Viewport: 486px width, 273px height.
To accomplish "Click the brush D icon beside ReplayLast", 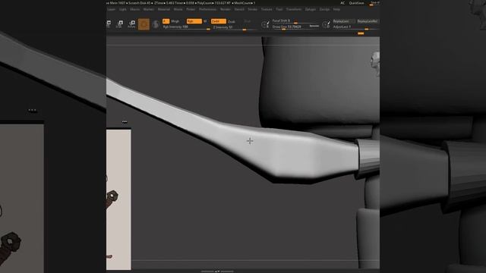I will [326, 24].
